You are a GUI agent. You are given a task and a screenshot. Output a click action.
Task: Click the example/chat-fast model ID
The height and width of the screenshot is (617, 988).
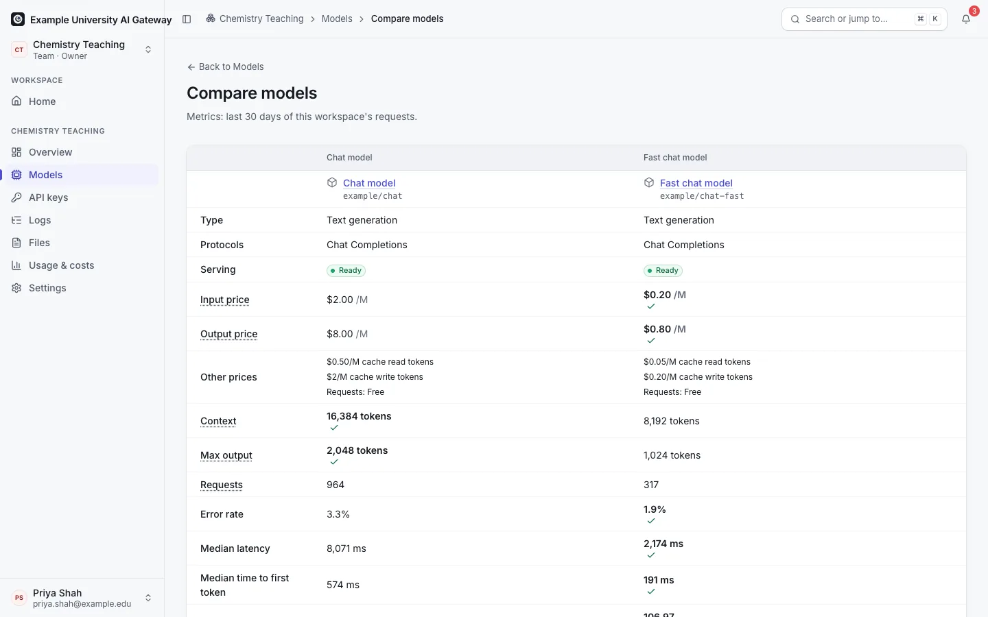click(702, 196)
